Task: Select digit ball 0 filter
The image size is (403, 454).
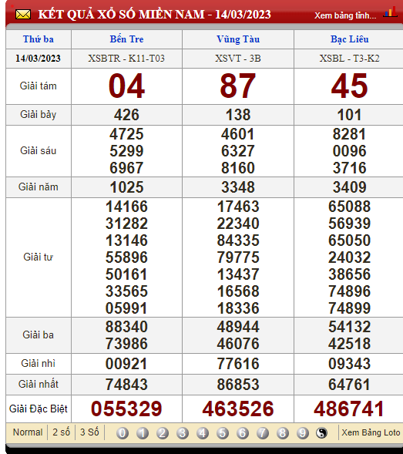Action: (x=123, y=433)
